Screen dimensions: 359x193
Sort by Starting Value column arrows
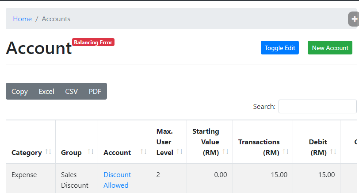pos(225,152)
